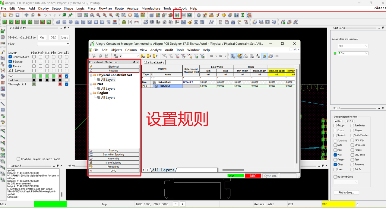The image size is (386, 208).
Task: Open the Top subclass dropdown
Action: pos(353,53)
